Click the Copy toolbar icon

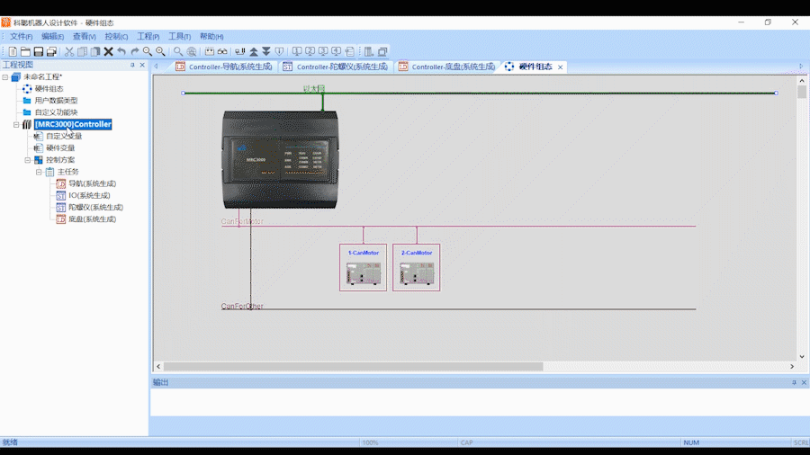coord(82,51)
